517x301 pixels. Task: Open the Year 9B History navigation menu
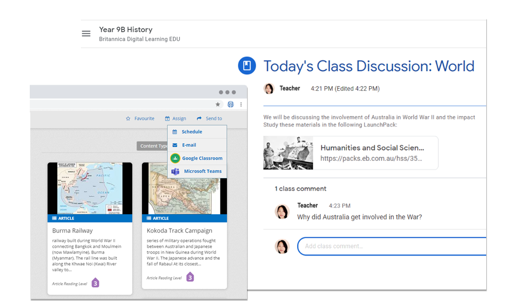86,33
